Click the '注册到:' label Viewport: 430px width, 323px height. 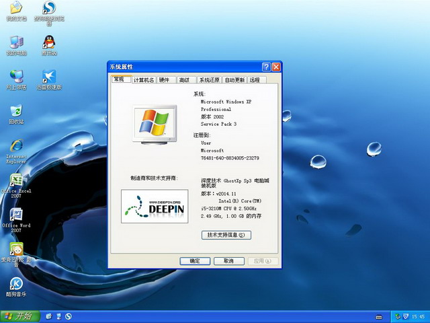click(x=202, y=135)
